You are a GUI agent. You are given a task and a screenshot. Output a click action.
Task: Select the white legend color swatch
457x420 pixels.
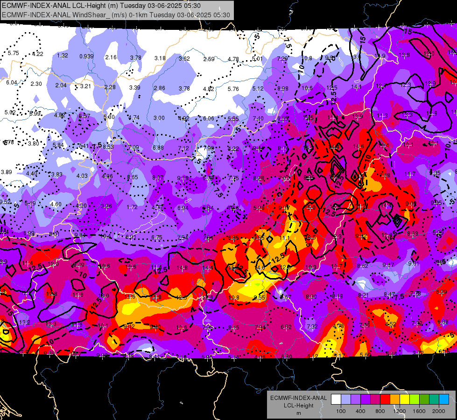(x=336, y=399)
